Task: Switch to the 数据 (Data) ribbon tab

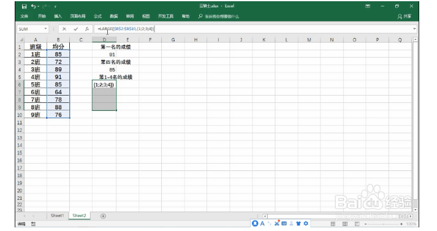Action: (x=114, y=17)
